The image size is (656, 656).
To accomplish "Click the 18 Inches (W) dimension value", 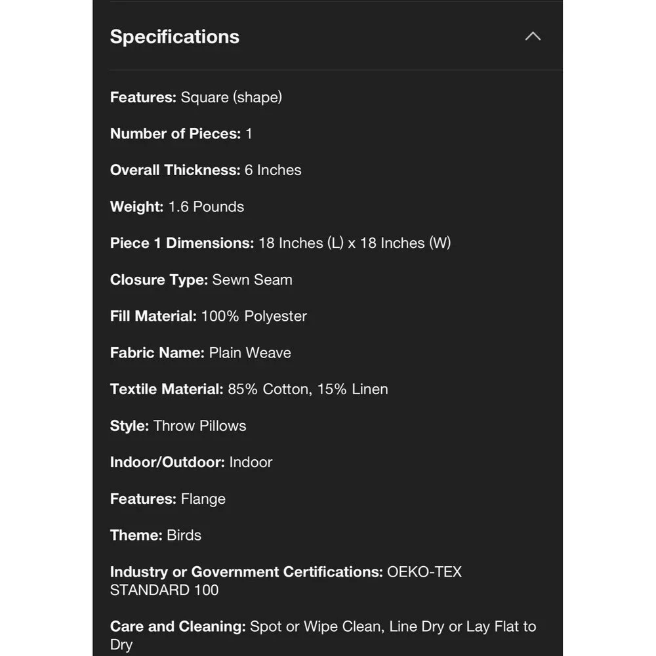I will [x=405, y=243].
